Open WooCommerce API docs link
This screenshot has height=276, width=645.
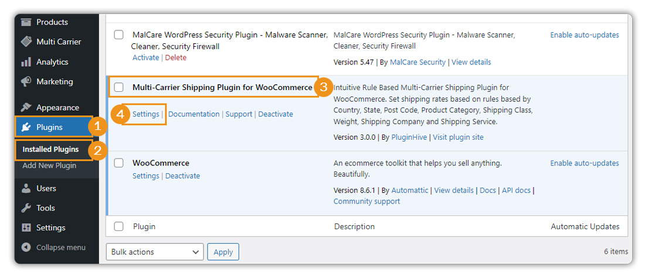tap(516, 190)
